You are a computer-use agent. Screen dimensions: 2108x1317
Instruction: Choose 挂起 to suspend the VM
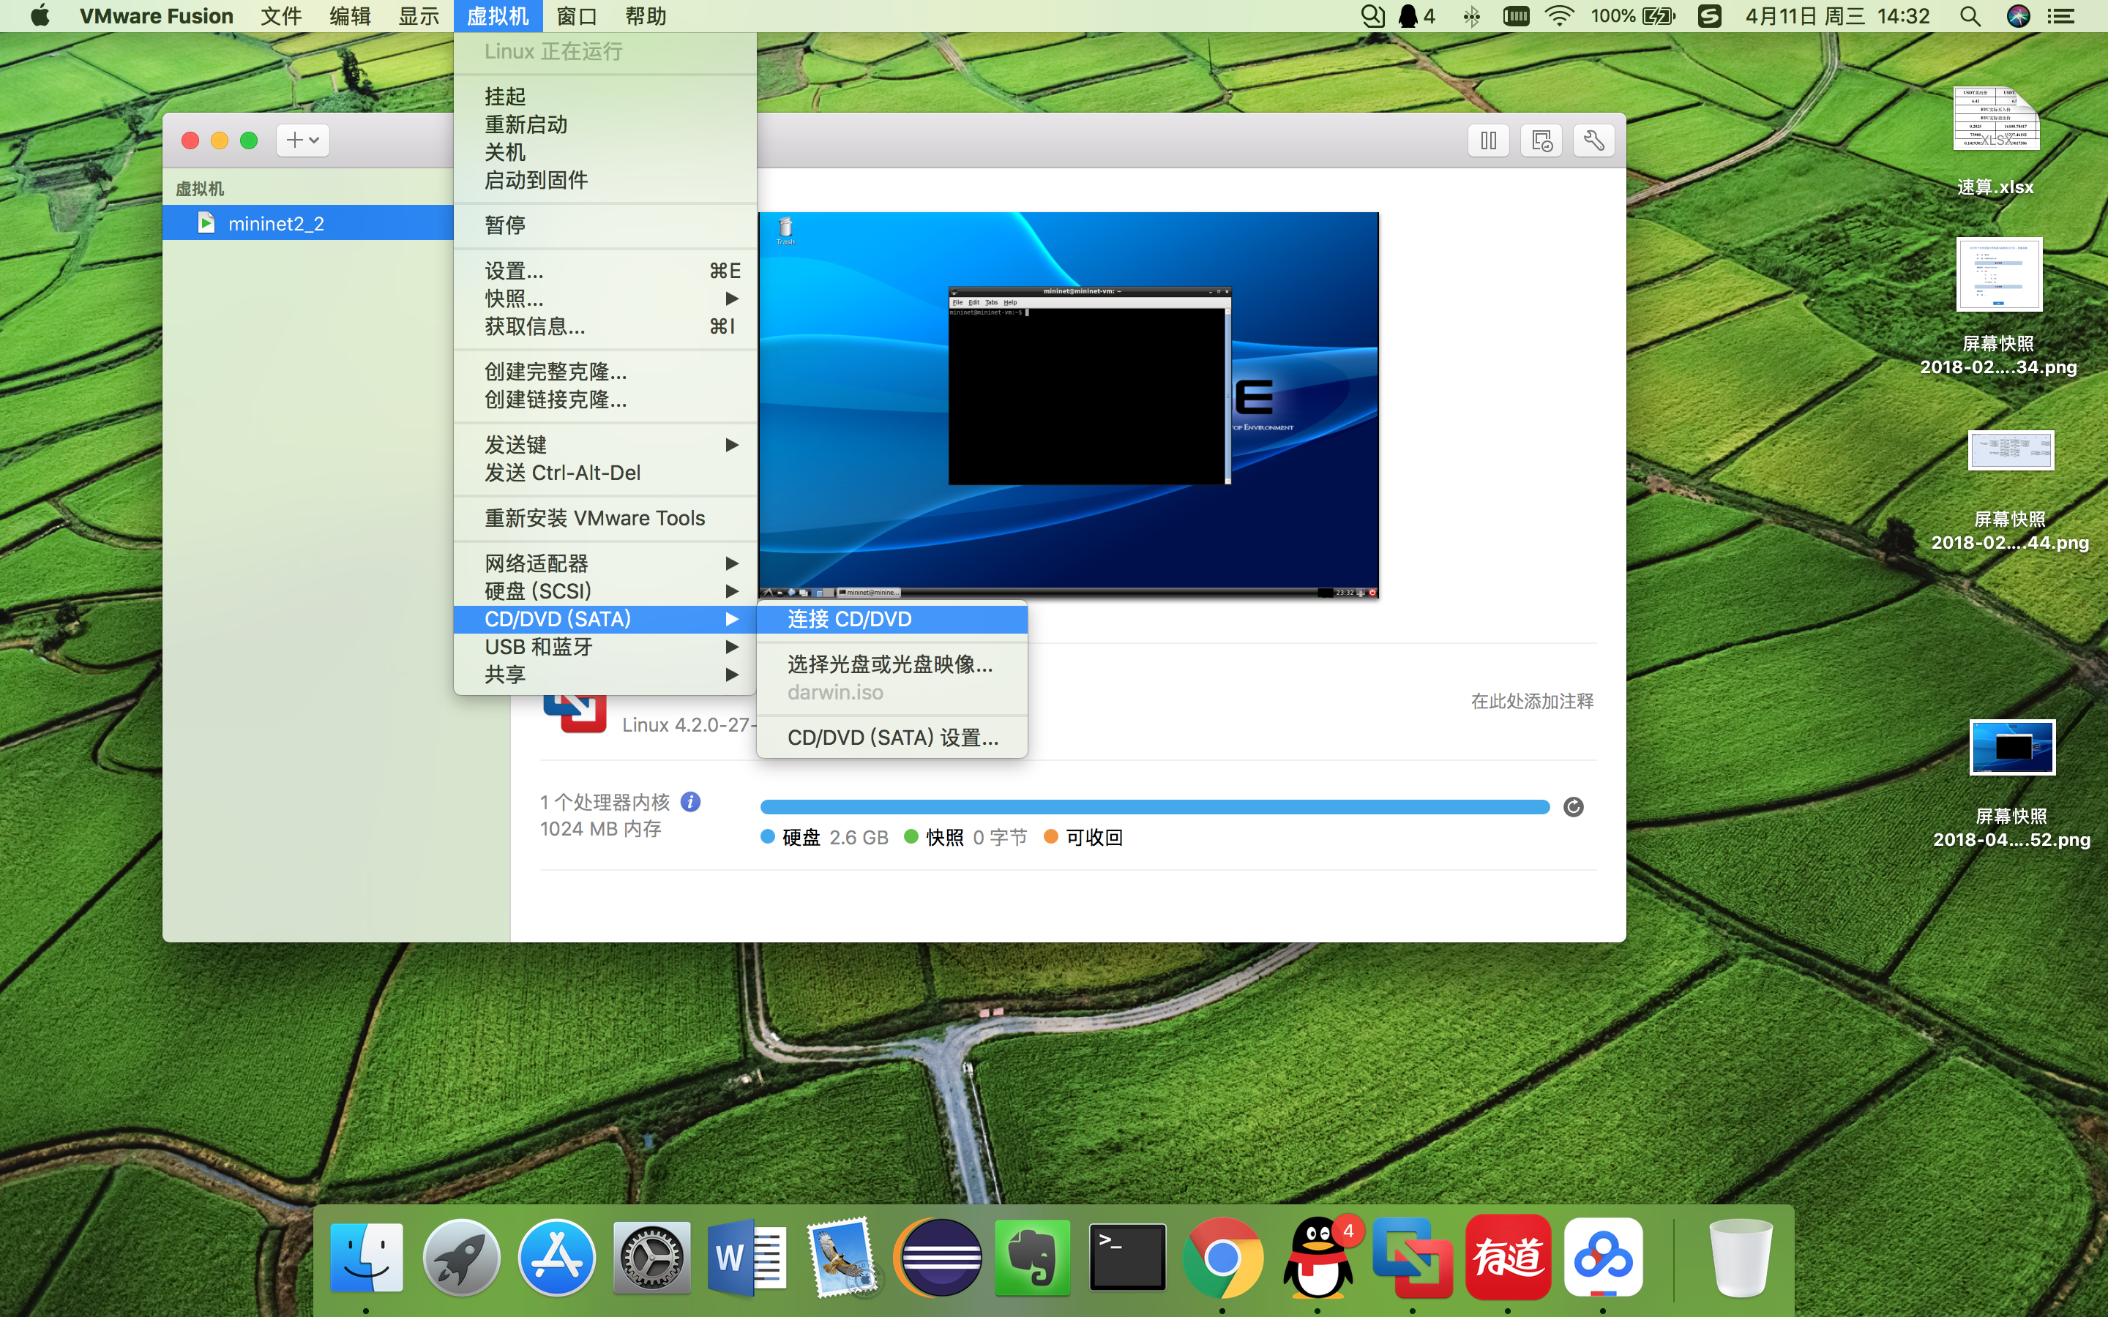click(605, 96)
